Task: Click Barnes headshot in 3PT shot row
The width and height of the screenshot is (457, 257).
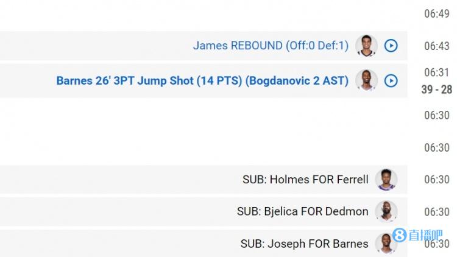Action: (x=366, y=80)
